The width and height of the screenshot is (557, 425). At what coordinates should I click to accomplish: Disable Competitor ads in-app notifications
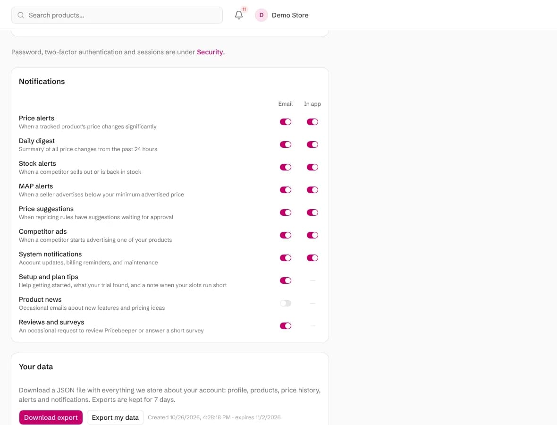pyautogui.click(x=312, y=235)
